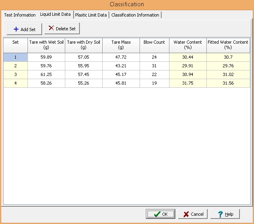Viewport: 254px width, 224px height.
Task: Click Blow Count cell showing 31
Action: click(154, 66)
